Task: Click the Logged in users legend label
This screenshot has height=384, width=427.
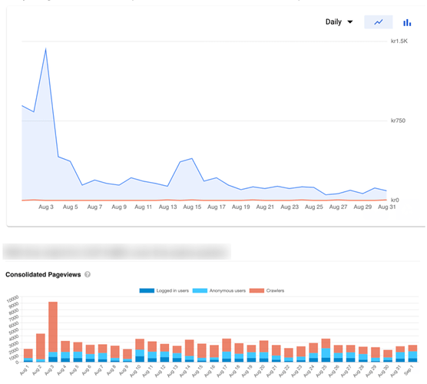Action: pos(172,290)
